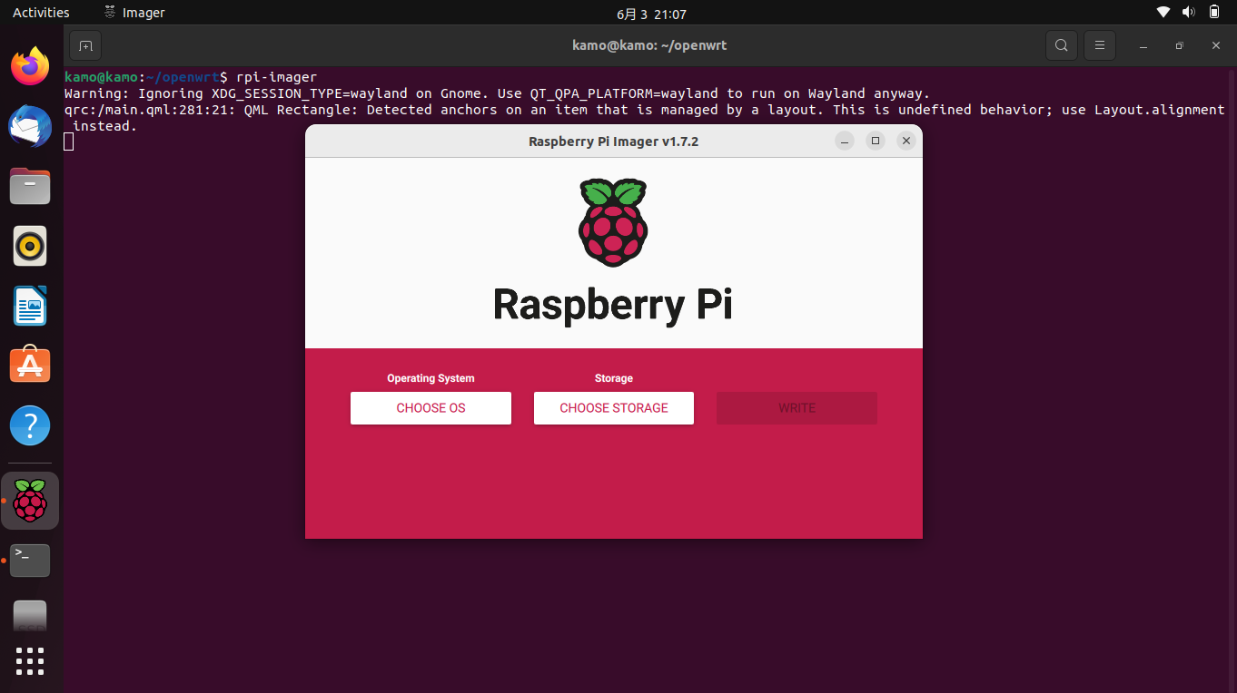This screenshot has height=693, width=1237.
Task: Click the XDG_SESSION_TYPE=wayland warning line in terminal
Action: [498, 93]
